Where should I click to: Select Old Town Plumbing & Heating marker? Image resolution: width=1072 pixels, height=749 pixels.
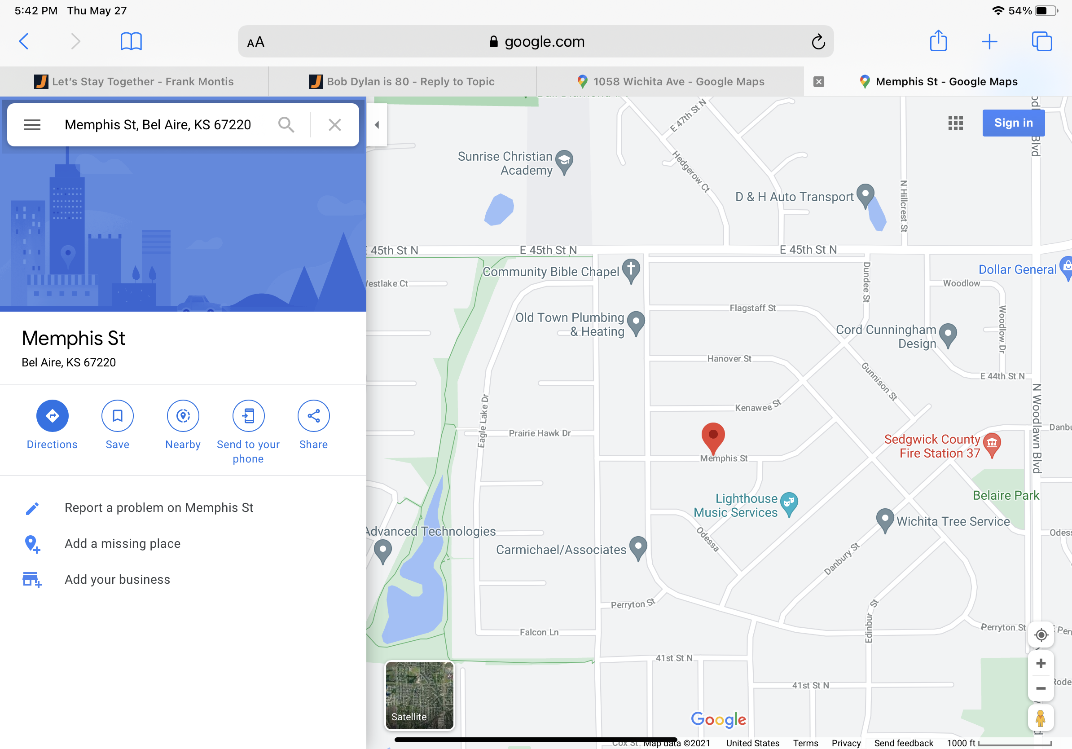click(636, 324)
